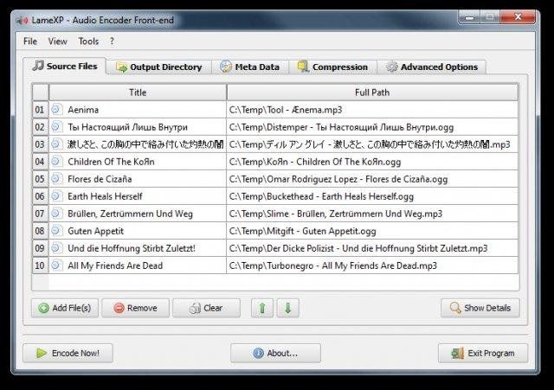Click path of Distemper .ogg file
The height and width of the screenshot is (390, 554).
click(x=372, y=127)
